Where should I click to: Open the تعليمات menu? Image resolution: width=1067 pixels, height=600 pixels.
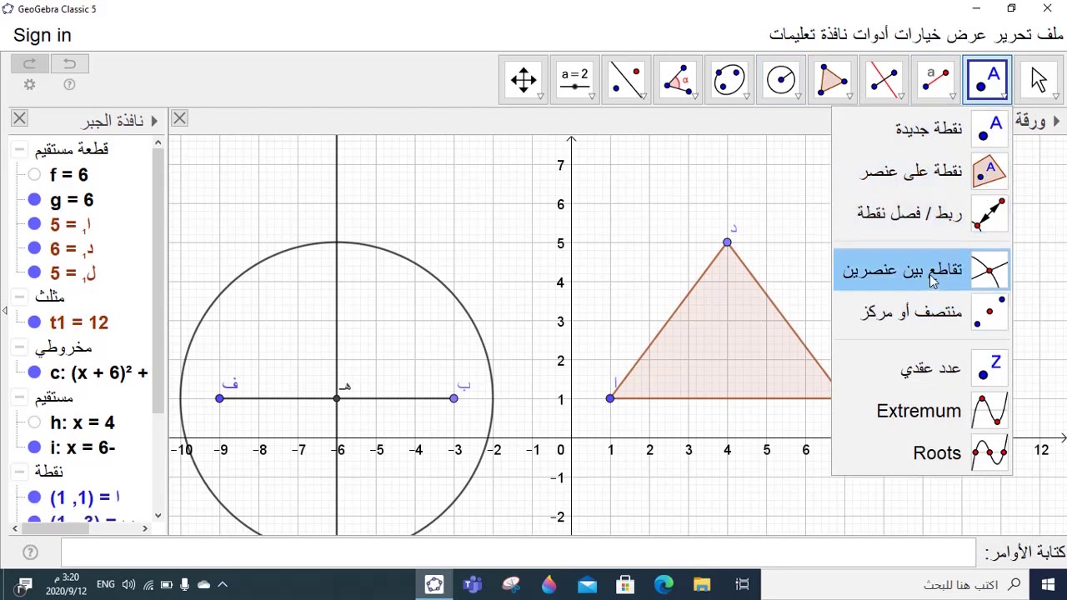pyautogui.click(x=792, y=34)
